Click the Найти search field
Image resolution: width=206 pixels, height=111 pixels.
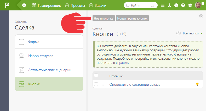pyautogui.click(x=141, y=5)
